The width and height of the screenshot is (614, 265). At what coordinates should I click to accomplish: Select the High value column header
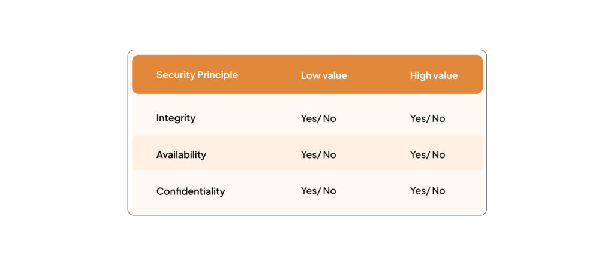(x=434, y=75)
